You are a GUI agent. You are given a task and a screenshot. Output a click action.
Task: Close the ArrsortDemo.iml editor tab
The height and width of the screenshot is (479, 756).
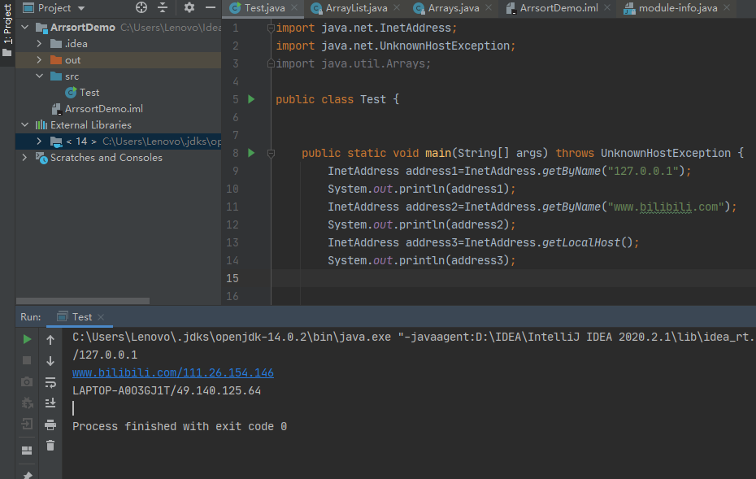[x=607, y=7]
